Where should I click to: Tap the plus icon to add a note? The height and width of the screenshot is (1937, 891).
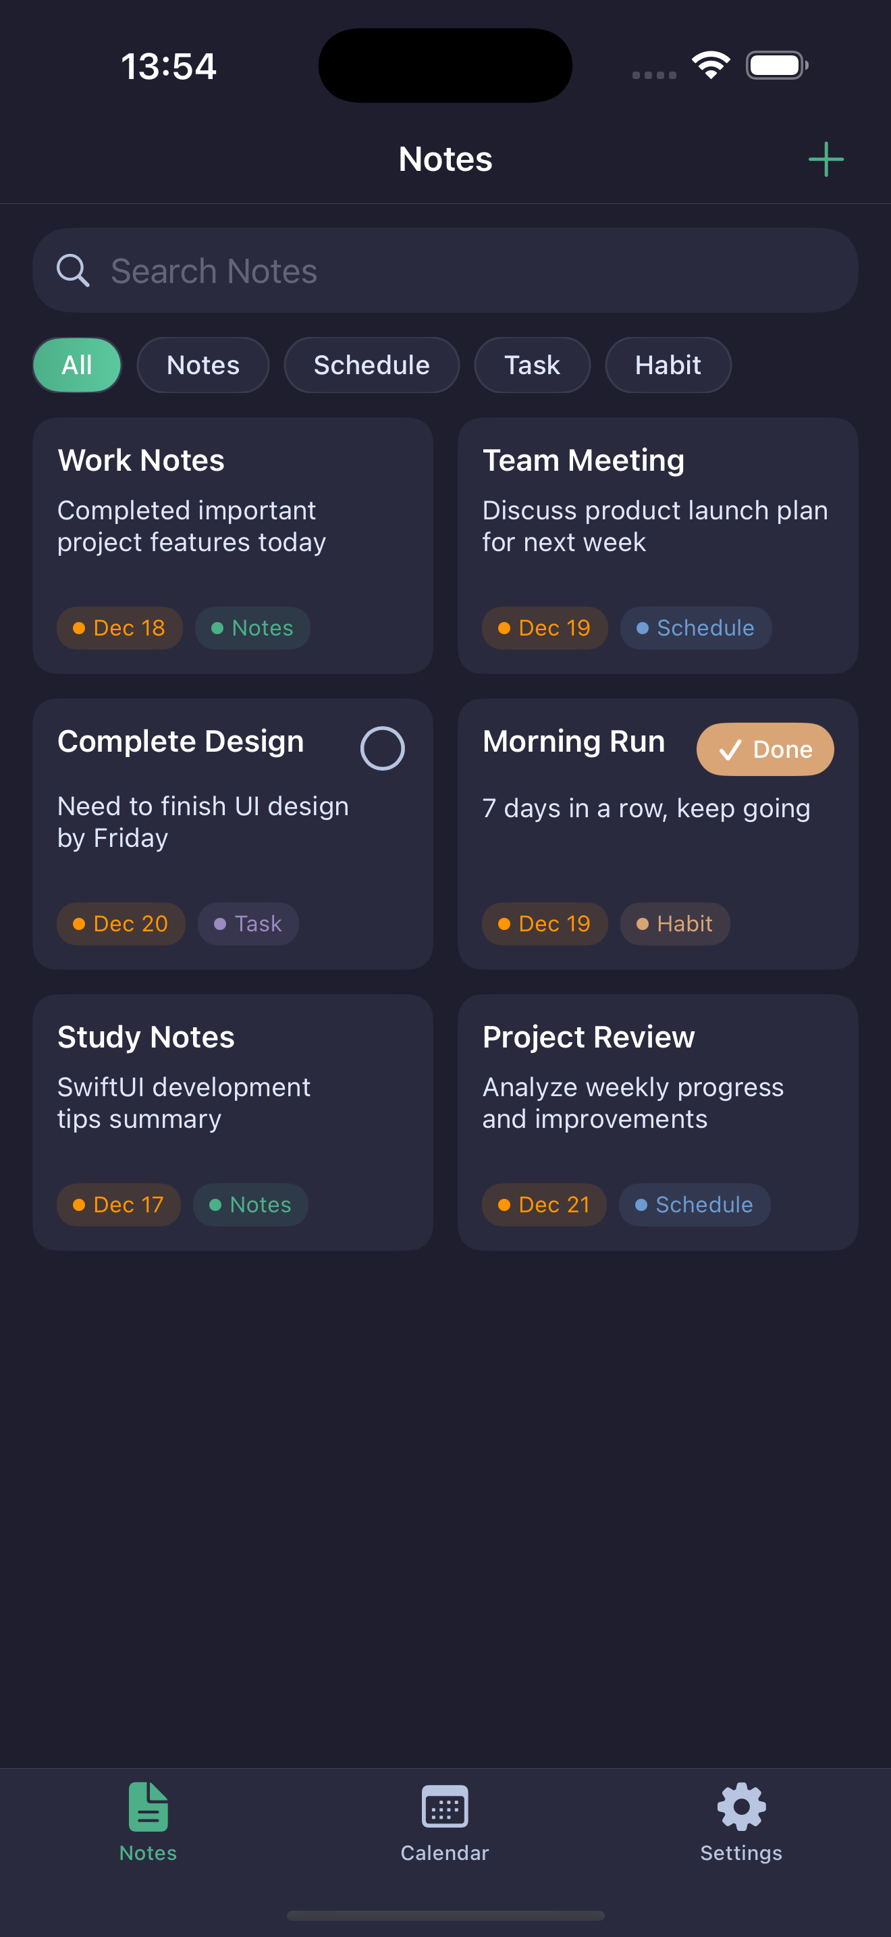[x=826, y=159]
